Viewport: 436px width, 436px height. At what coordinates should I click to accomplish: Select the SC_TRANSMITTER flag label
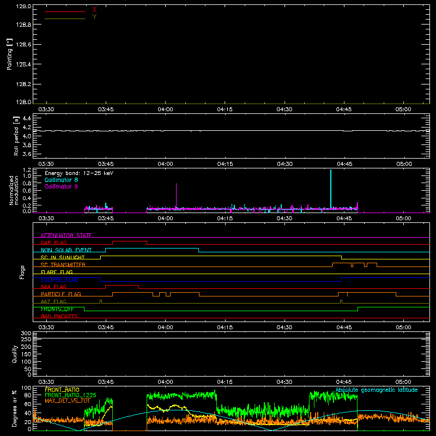coord(63,265)
